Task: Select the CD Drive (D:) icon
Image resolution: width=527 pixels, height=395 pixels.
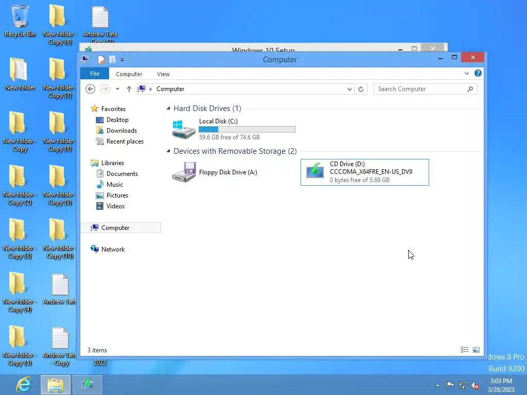Action: point(315,170)
